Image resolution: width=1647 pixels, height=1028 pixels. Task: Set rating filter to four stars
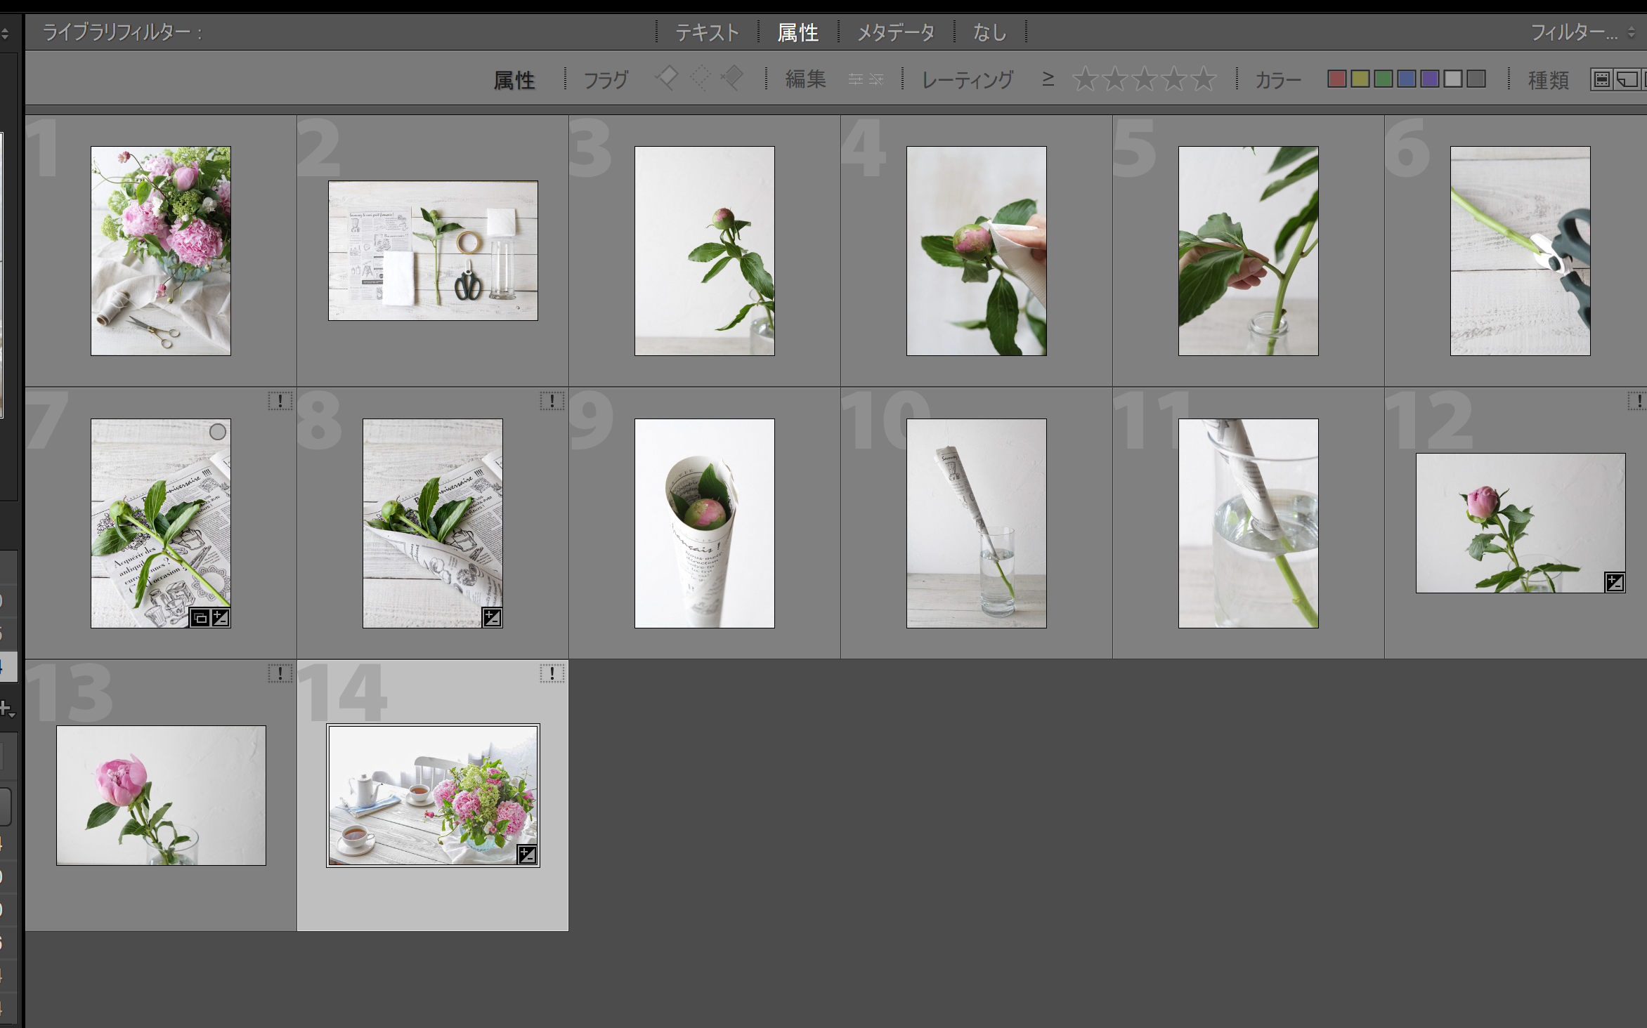[x=1174, y=79]
